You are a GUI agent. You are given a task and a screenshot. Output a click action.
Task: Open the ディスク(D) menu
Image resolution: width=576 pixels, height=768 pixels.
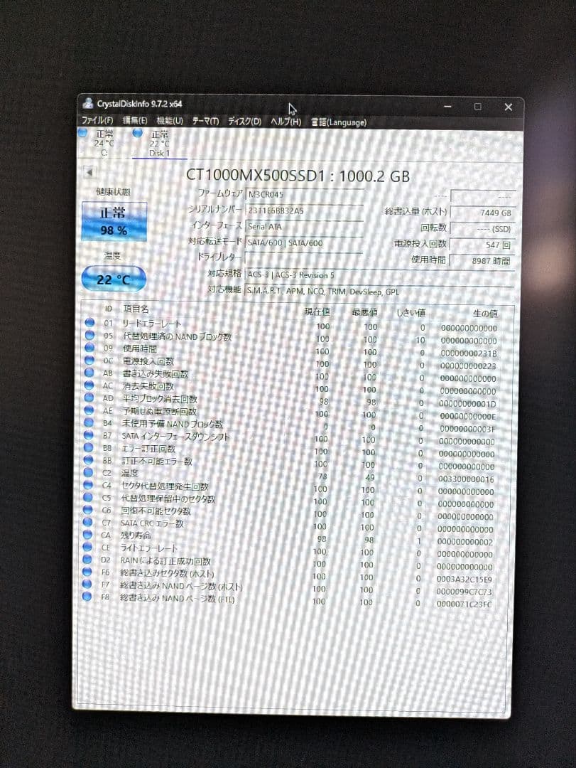245,122
